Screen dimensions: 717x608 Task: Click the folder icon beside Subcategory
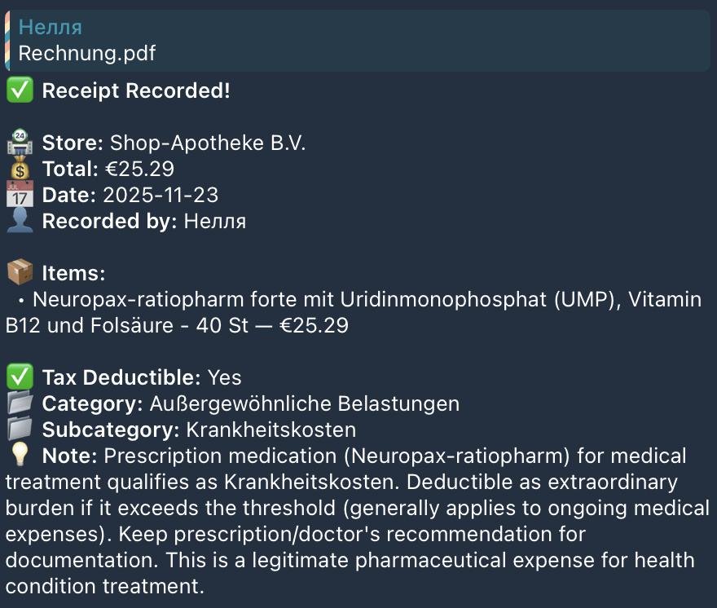[x=20, y=430]
